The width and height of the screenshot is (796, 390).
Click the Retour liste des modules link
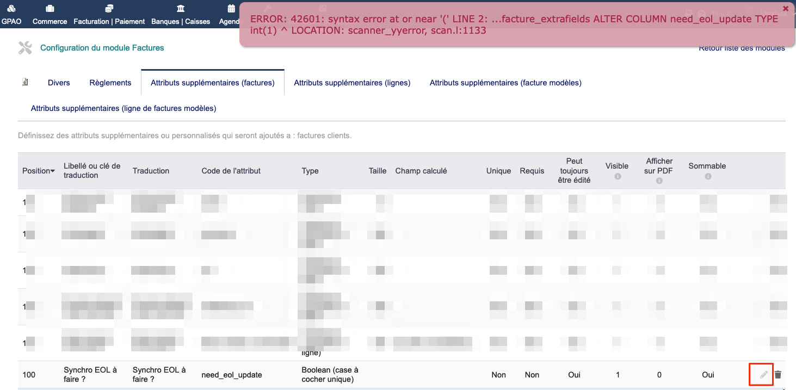pos(742,48)
